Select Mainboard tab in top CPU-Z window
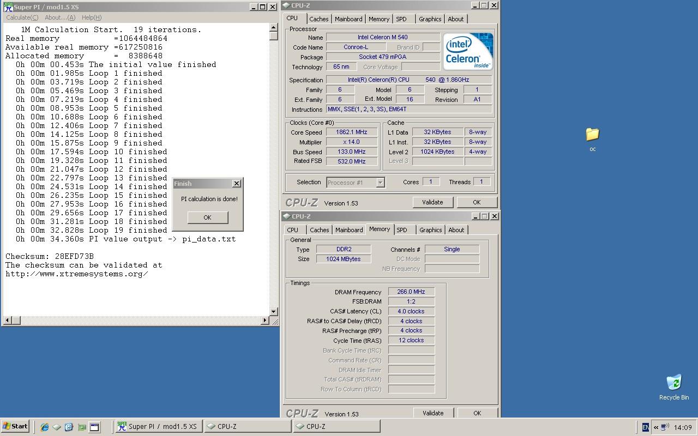Viewport: 698px width, 436px height. pos(348,19)
